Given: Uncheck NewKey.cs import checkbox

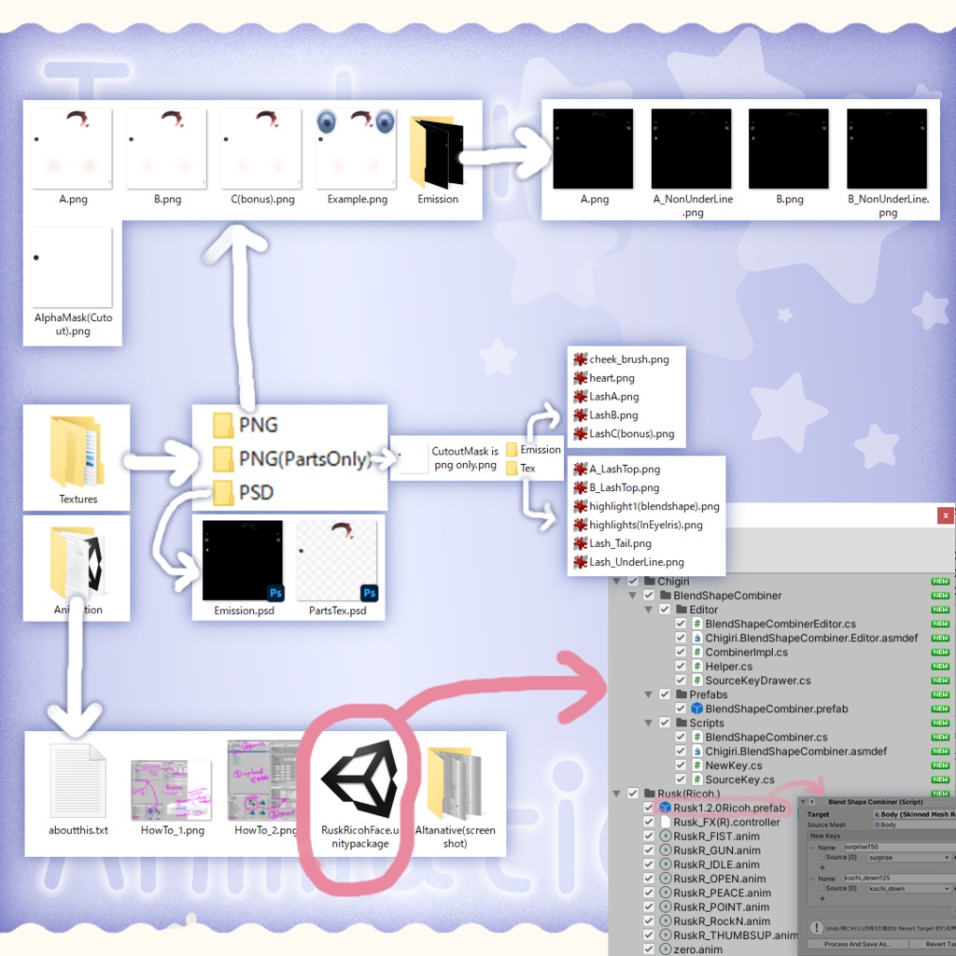Looking at the screenshot, I should [x=681, y=766].
